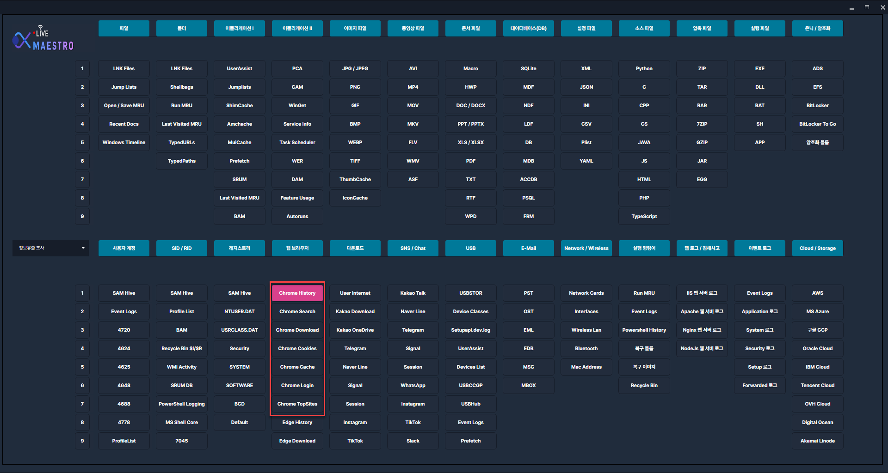The image size is (888, 473).
Task: Open the 이미지 파일 category tab
Action: 355,28
